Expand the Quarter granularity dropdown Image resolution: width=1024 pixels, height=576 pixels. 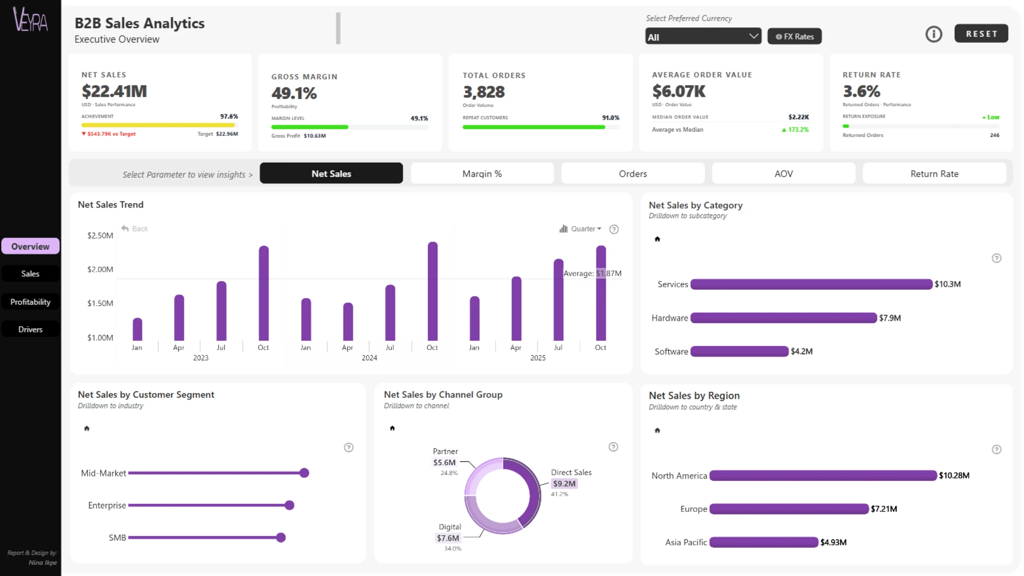(x=580, y=229)
